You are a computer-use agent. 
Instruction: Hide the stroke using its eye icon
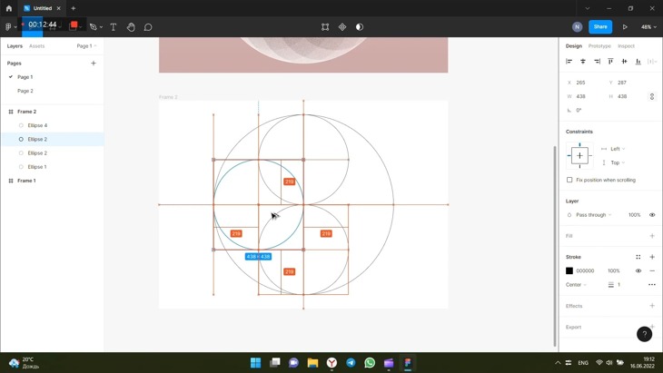[x=638, y=270]
